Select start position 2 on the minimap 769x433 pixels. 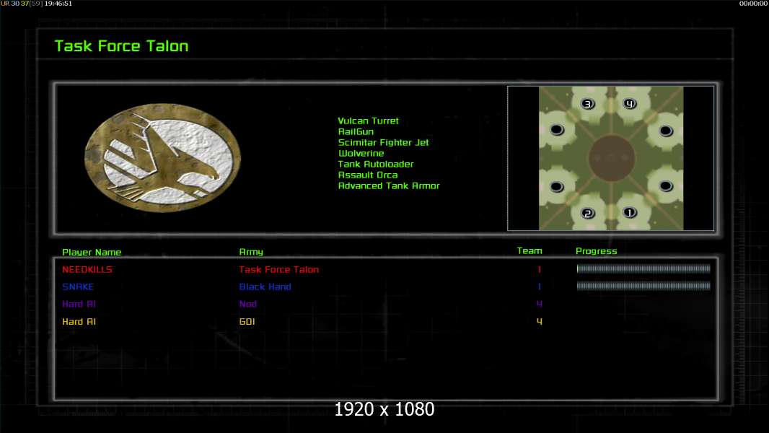pyautogui.click(x=587, y=214)
